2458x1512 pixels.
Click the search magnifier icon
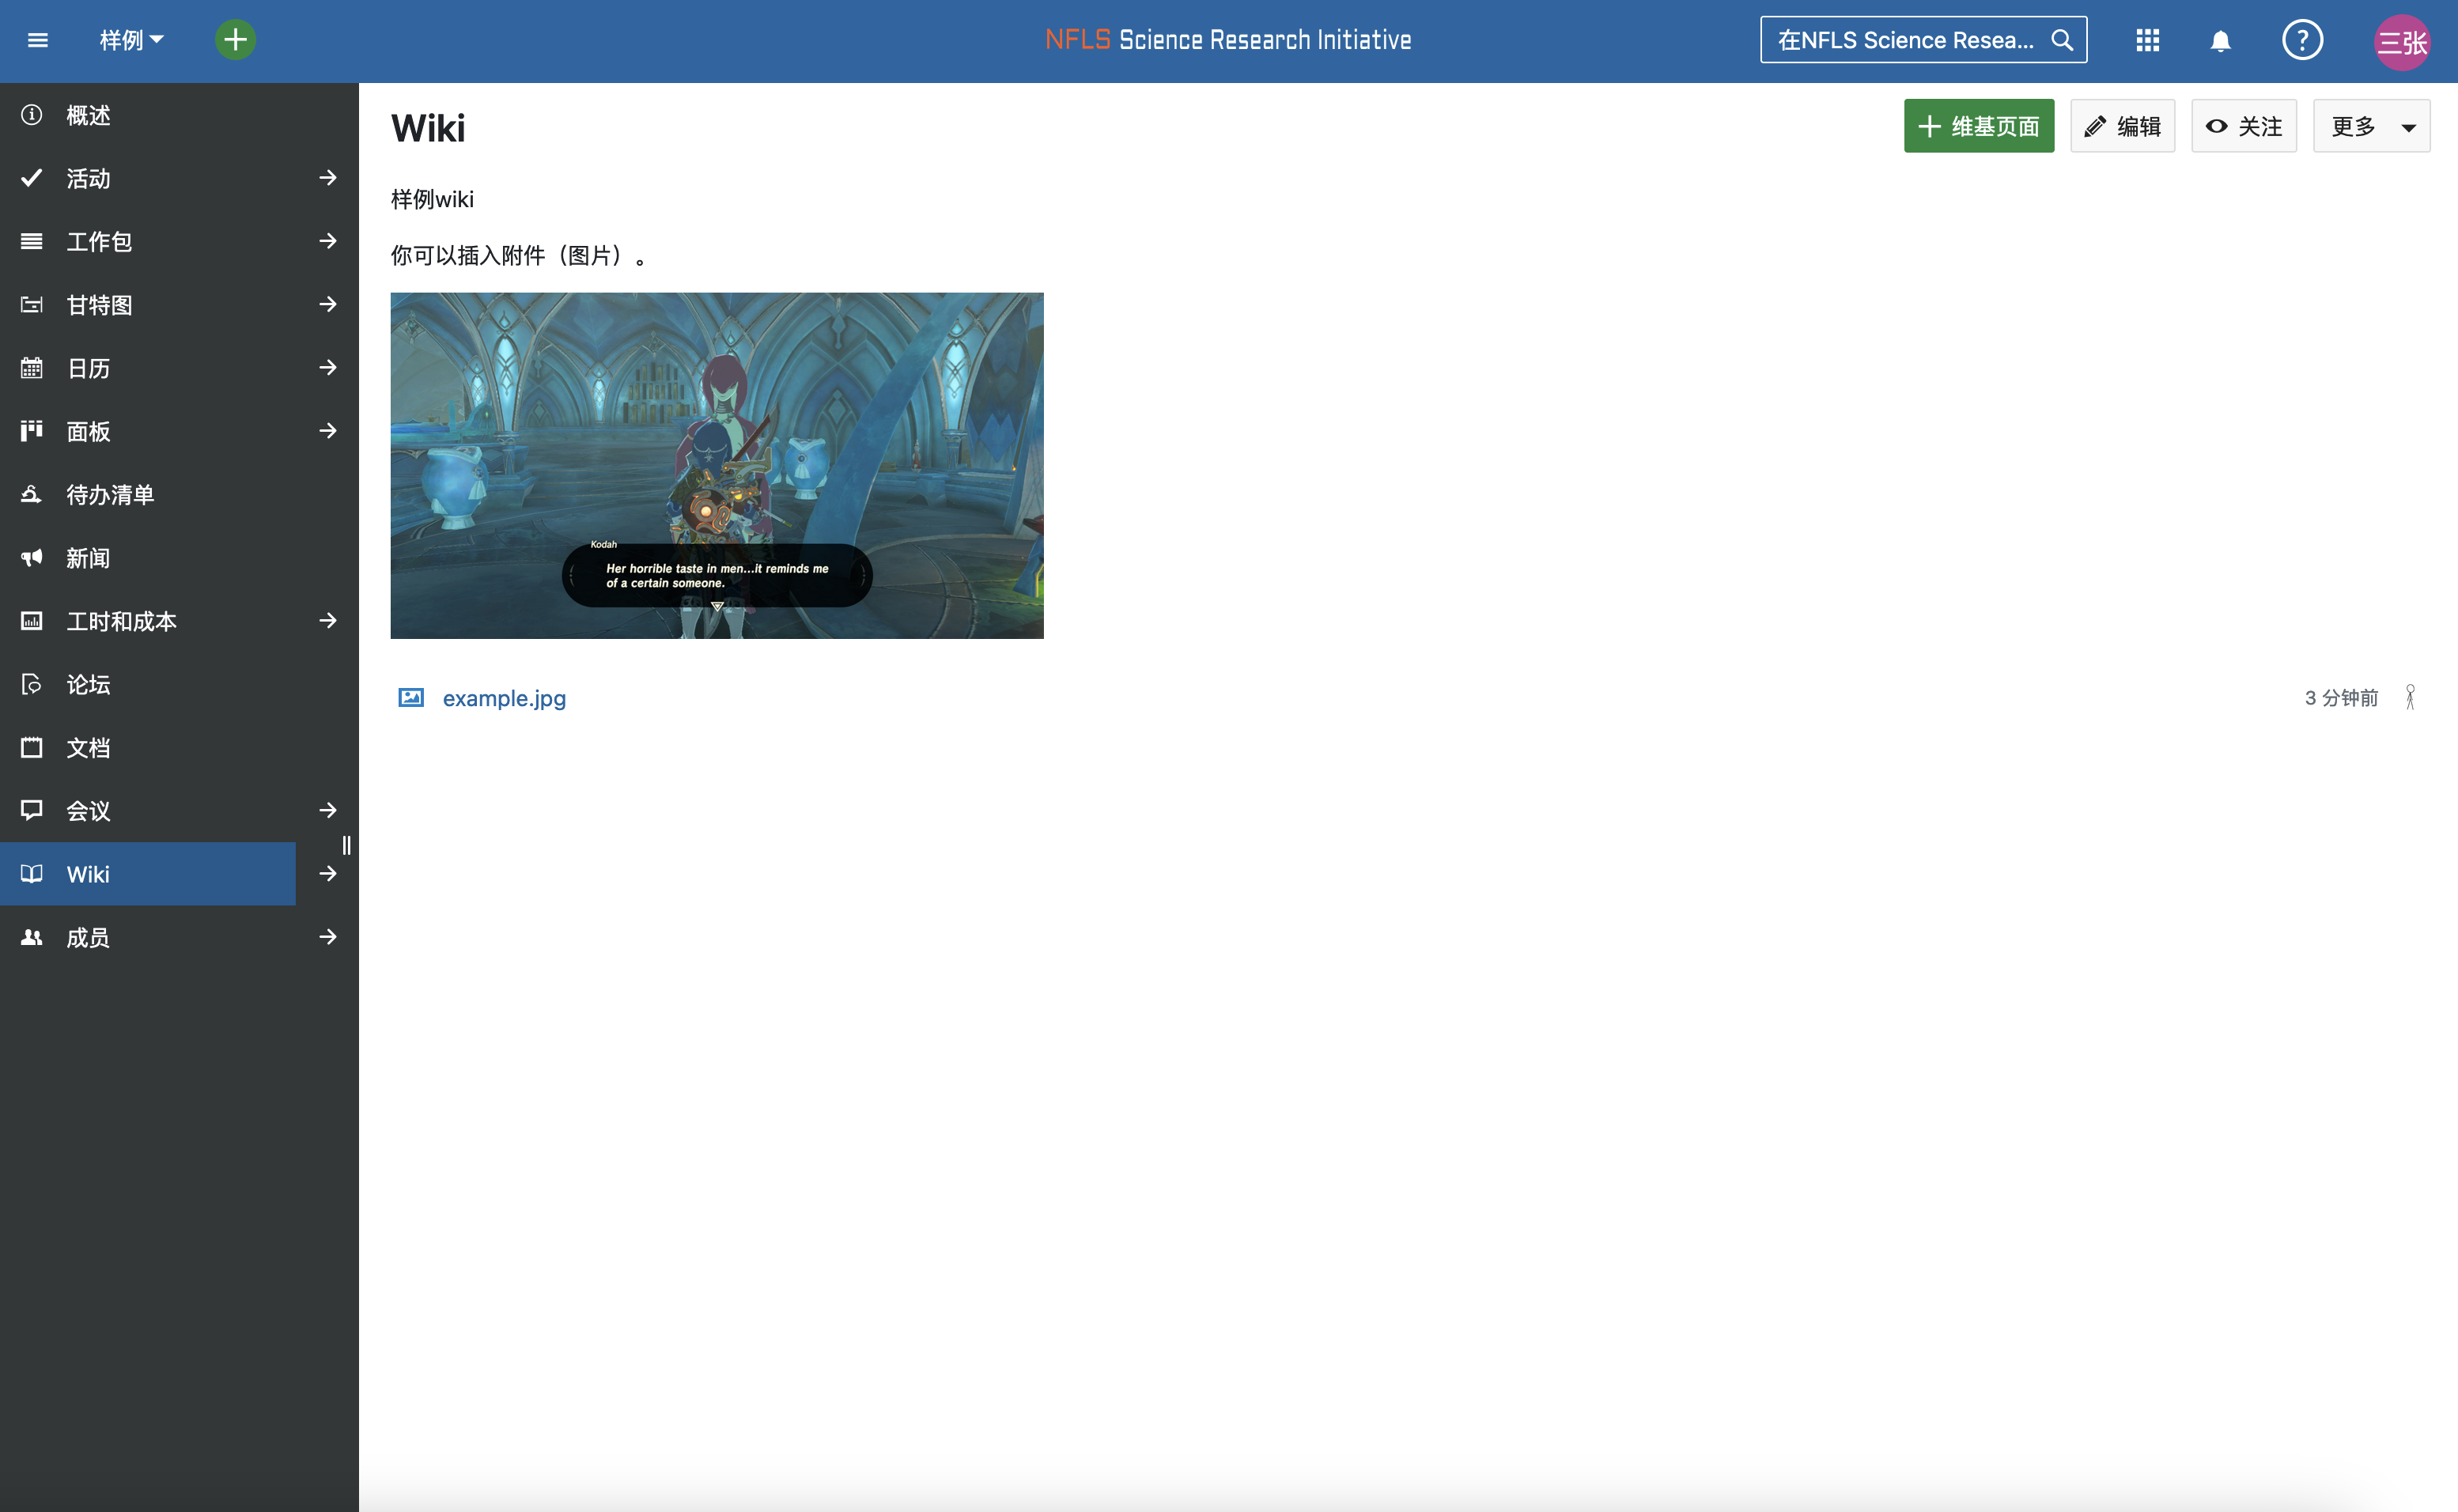click(x=2062, y=40)
